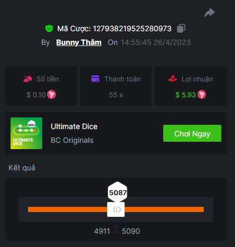This screenshot has height=247, width=235.
Task: Click the green $ 5.93 profit value
Action: tap(185, 95)
